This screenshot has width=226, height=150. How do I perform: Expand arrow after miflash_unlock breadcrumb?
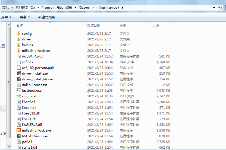[123, 8]
